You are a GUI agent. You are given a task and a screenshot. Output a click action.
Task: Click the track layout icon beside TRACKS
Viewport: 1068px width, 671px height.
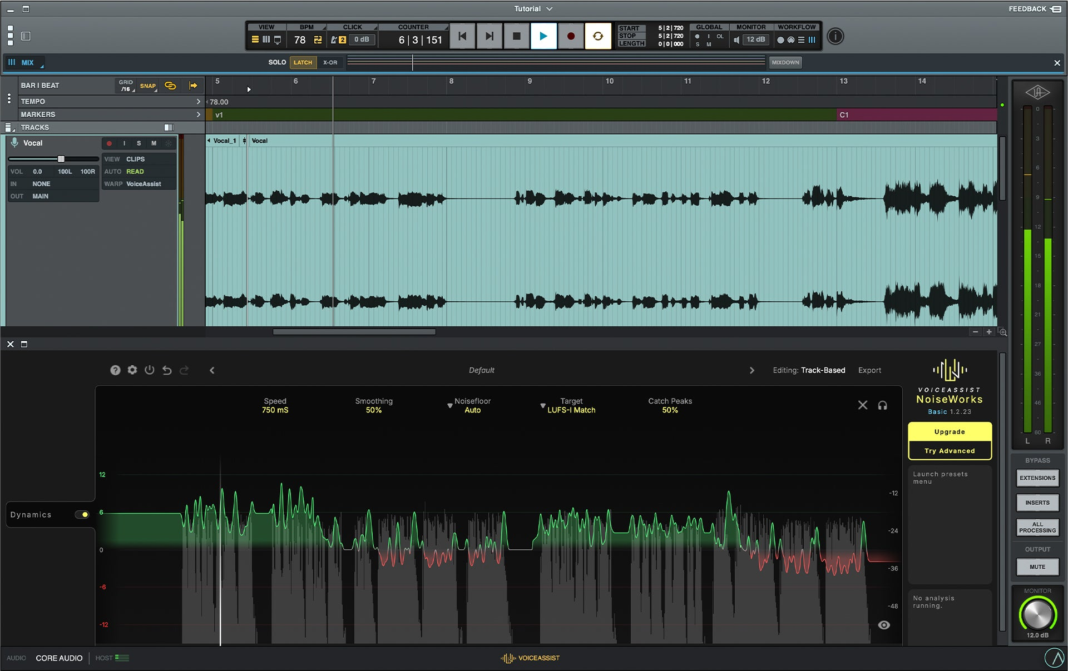(x=9, y=128)
